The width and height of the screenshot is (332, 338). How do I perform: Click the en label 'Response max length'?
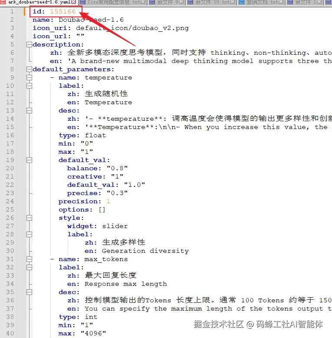coord(126,284)
